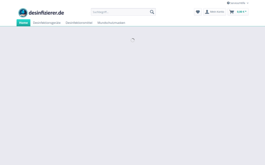Open the Desinfektionsmittel menu item
This screenshot has width=265, height=165.
point(79,23)
